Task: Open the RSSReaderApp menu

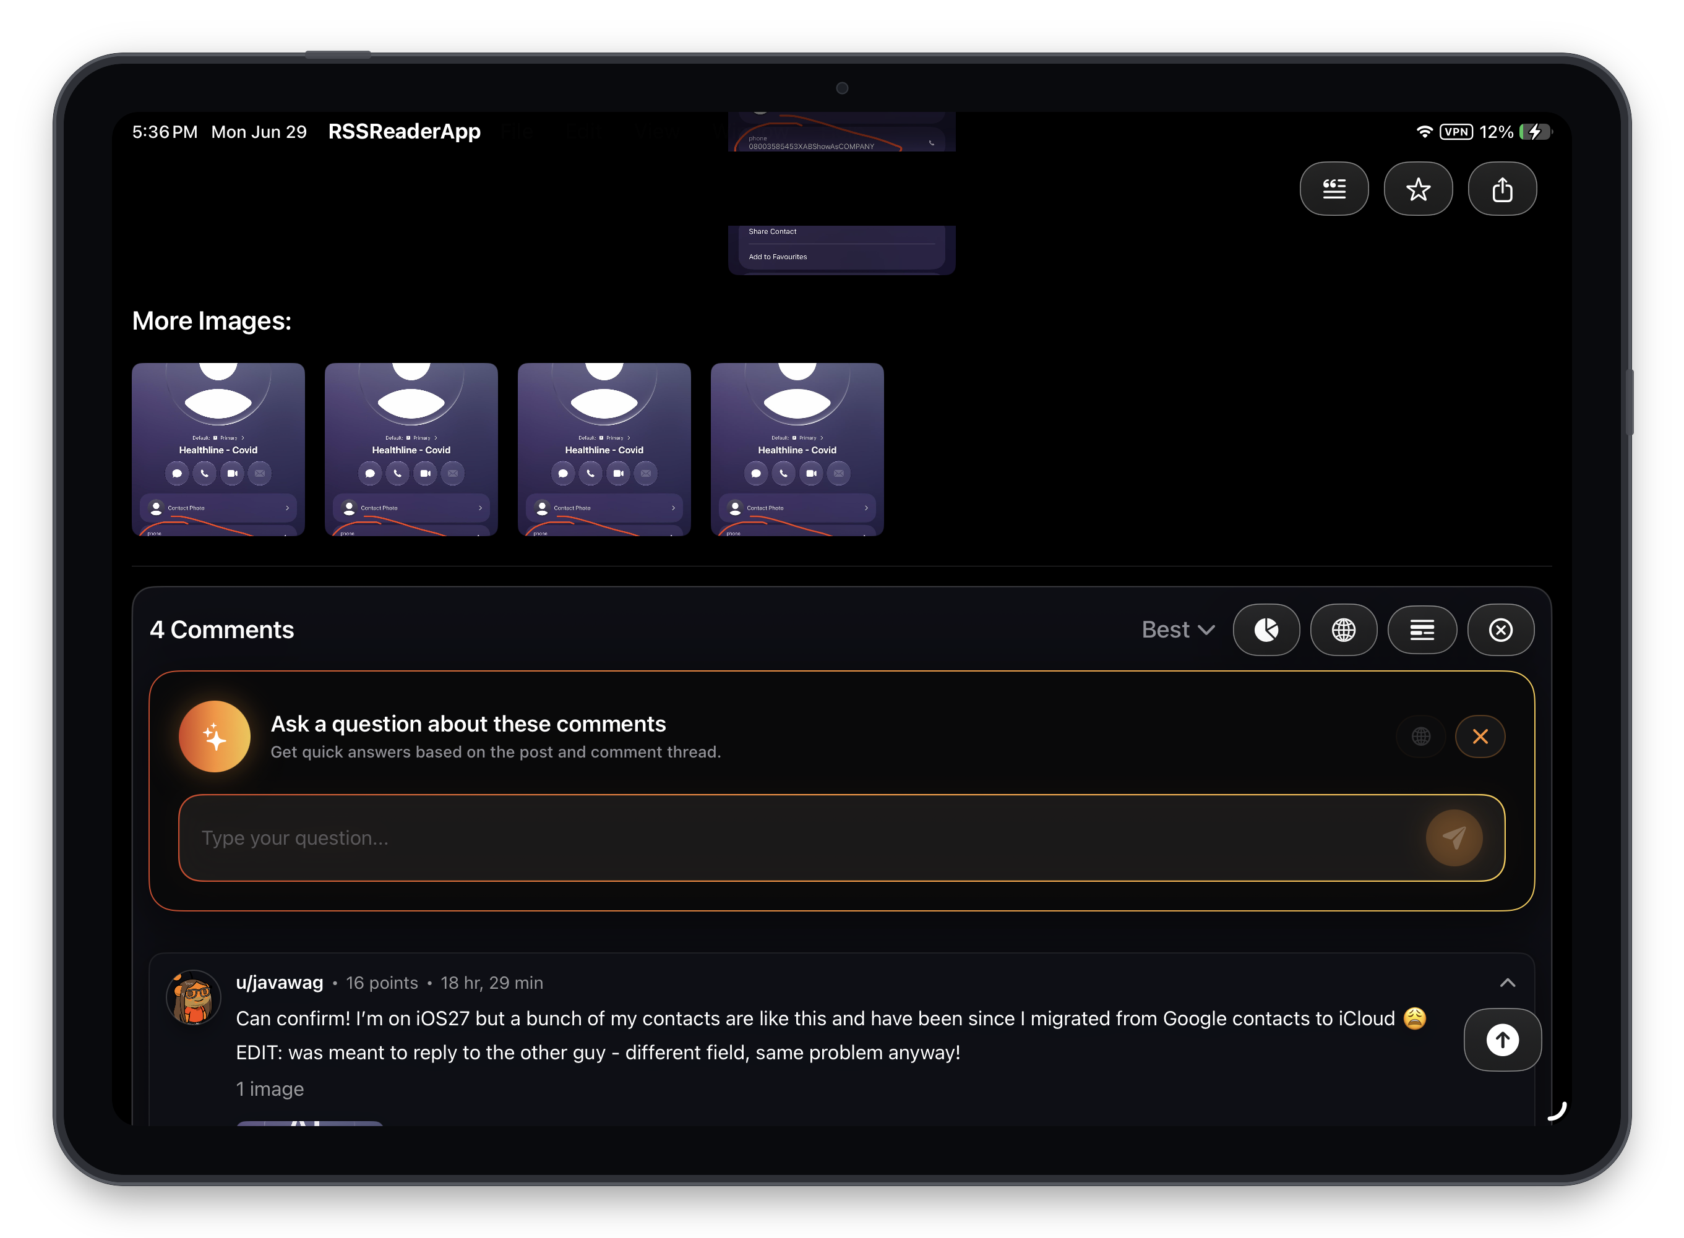Action: pos(404,132)
